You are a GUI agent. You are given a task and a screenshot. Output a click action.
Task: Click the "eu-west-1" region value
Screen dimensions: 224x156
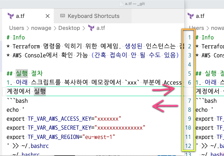point(99,137)
